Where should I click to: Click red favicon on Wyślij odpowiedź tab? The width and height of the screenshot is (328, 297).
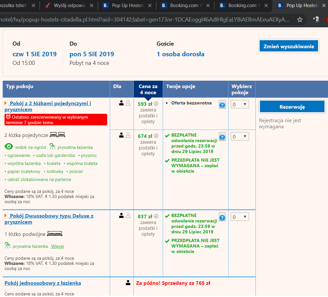pyautogui.click(x=48, y=5)
